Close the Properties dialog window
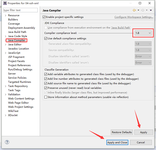156x150 pixels. click(150, 3)
